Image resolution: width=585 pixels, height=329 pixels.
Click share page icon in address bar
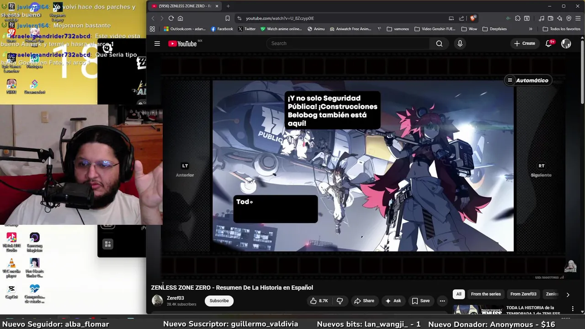click(x=462, y=18)
